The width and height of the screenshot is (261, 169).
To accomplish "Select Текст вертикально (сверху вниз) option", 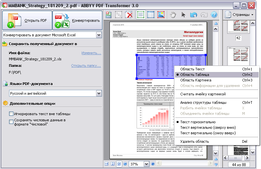I will pyautogui.click(x=217, y=127).
